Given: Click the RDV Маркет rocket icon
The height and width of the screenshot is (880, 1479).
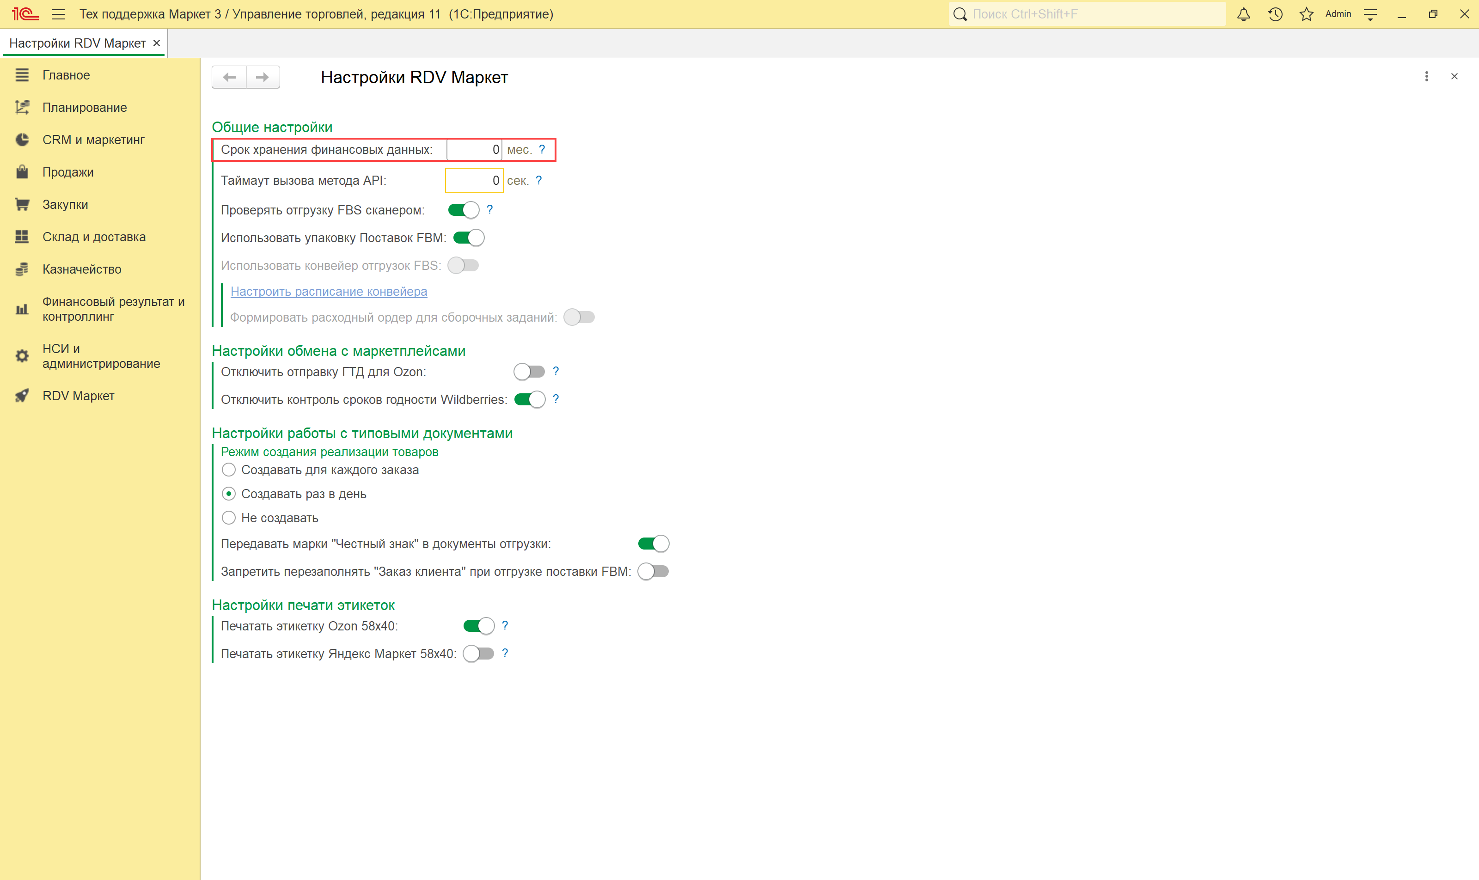Looking at the screenshot, I should tap(22, 396).
